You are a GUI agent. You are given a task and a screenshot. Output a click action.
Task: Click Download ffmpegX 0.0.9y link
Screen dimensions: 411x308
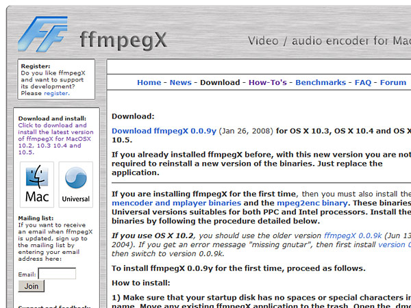[164, 131]
